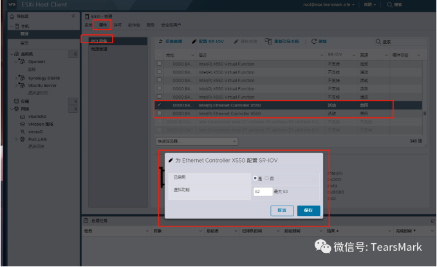
Task: Click Reboot host (重新引导主机) button
Action: pos(282,41)
